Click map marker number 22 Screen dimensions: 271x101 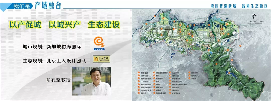tap(240, 46)
